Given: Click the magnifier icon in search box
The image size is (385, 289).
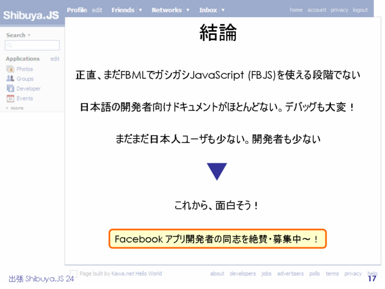Looking at the screenshot, I should point(10,45).
